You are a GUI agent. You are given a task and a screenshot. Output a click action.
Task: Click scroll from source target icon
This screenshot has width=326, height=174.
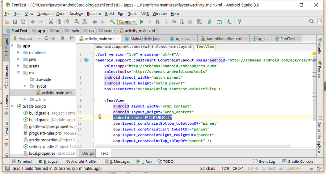46,38
